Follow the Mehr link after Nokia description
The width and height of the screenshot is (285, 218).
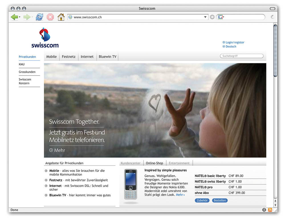point(180,195)
